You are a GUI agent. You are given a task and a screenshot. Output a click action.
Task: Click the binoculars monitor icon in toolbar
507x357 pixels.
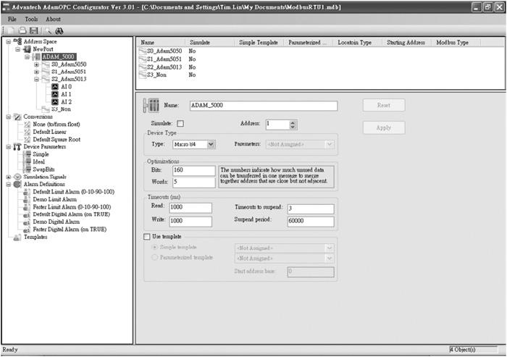click(60, 30)
